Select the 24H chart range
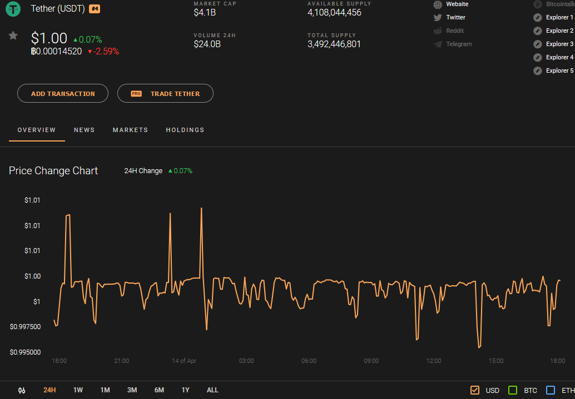Viewport: 575px width, 399px height. click(49, 390)
